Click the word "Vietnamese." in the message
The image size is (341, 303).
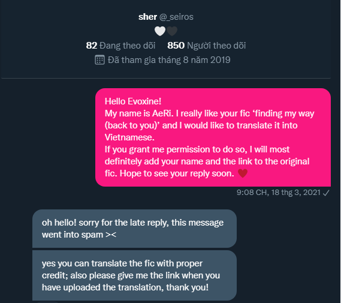tap(129, 137)
